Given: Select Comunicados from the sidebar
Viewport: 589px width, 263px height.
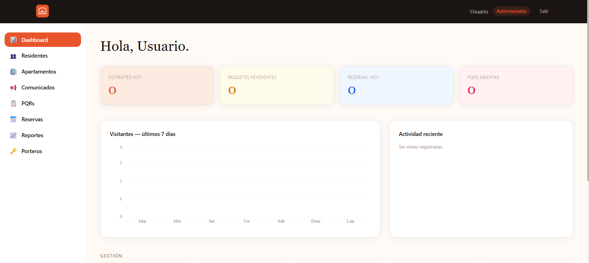Looking at the screenshot, I should point(43,88).
